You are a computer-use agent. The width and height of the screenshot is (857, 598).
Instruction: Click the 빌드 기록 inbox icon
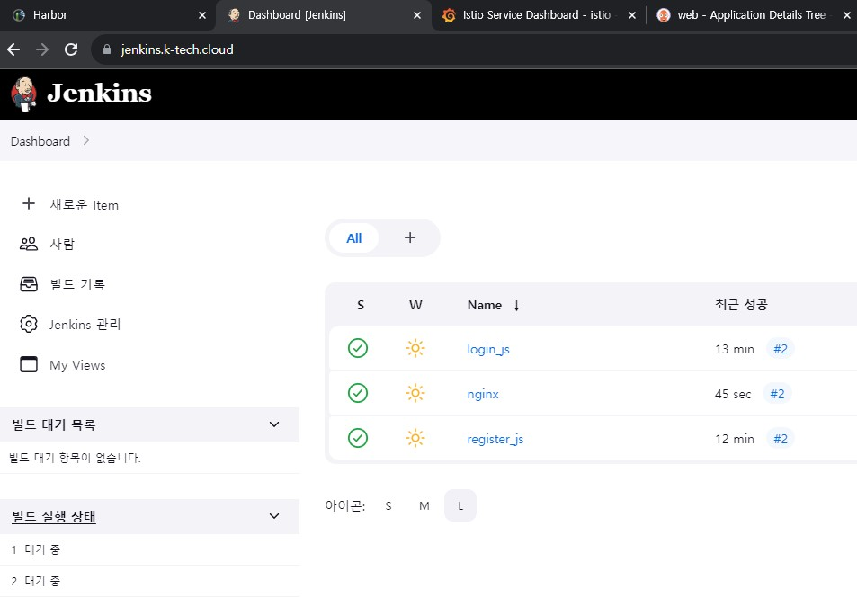tap(29, 284)
